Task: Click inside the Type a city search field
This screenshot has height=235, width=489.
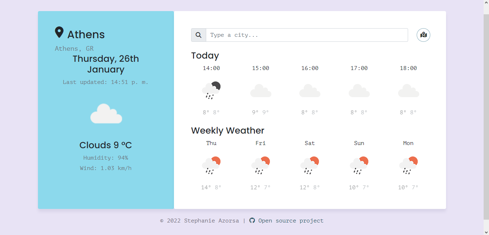Action: point(307,35)
